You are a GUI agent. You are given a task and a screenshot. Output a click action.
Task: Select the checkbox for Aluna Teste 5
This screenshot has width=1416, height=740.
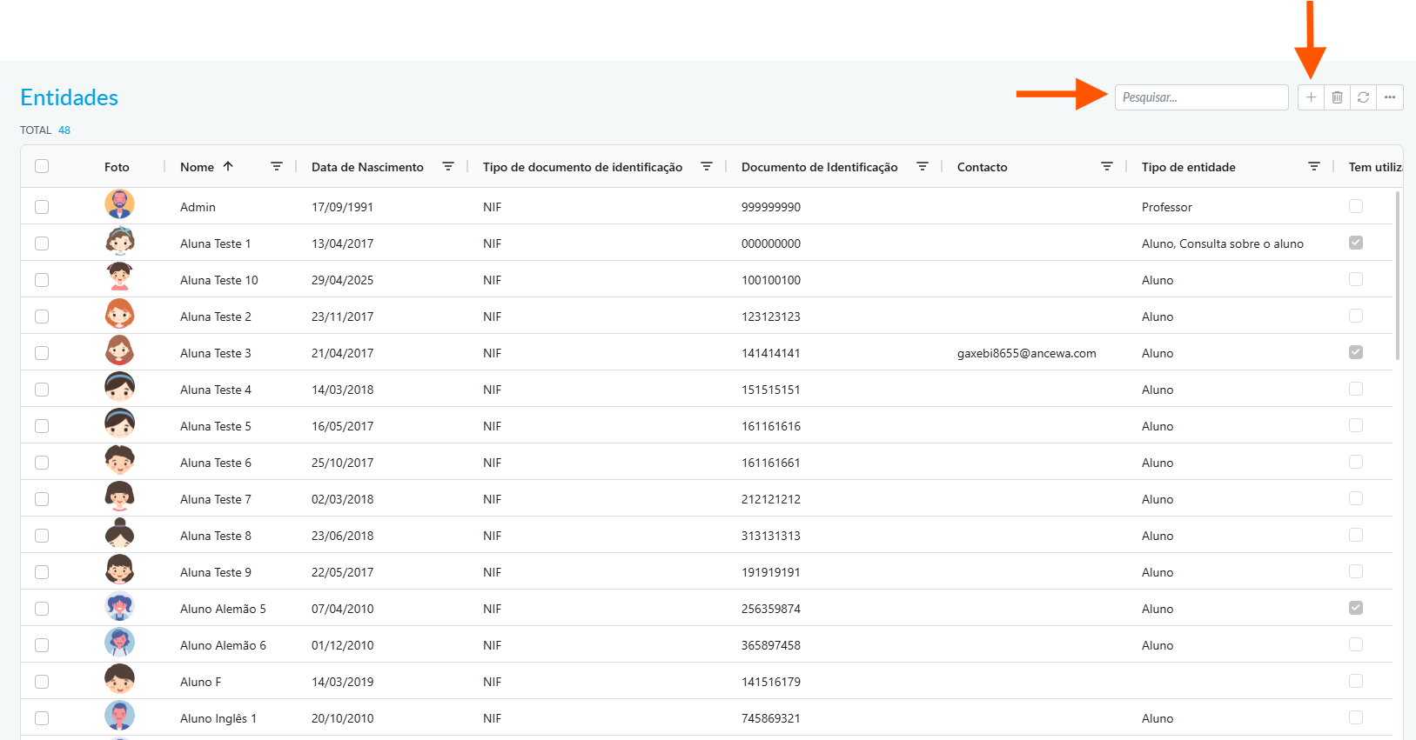42,426
